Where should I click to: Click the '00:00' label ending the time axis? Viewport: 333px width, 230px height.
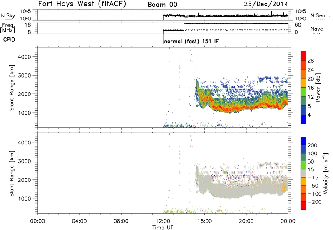[x=288, y=221]
